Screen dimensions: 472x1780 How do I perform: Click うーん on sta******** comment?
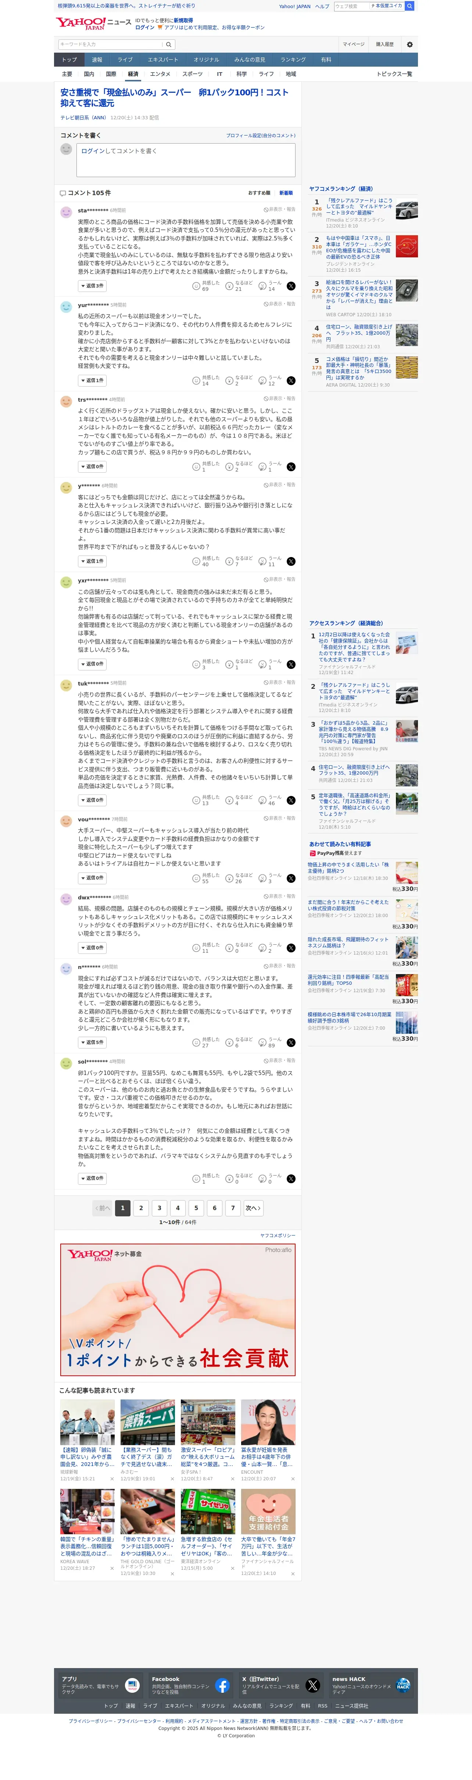(x=271, y=286)
